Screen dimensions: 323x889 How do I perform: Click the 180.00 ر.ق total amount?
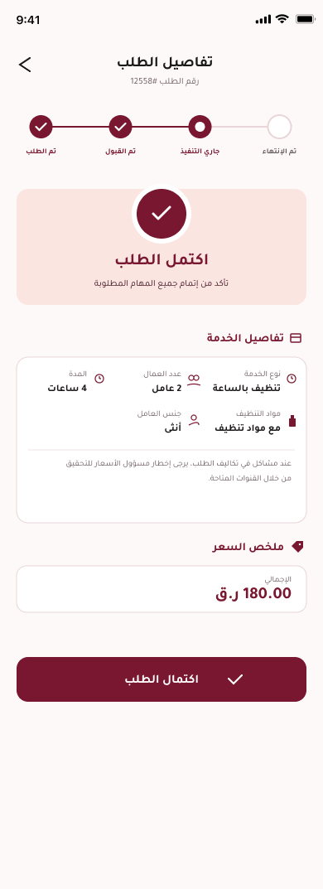click(253, 593)
